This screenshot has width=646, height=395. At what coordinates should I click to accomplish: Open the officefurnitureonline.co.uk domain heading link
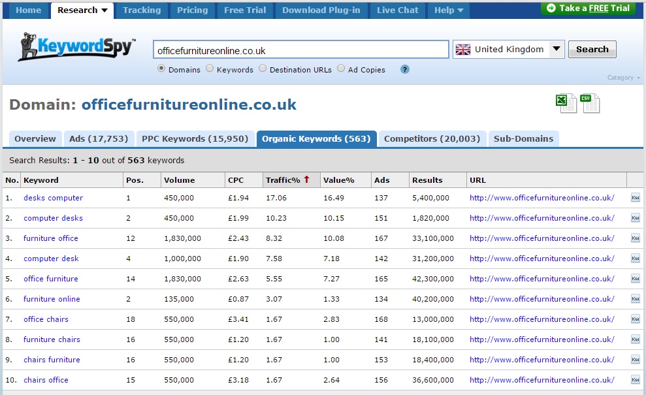[189, 104]
